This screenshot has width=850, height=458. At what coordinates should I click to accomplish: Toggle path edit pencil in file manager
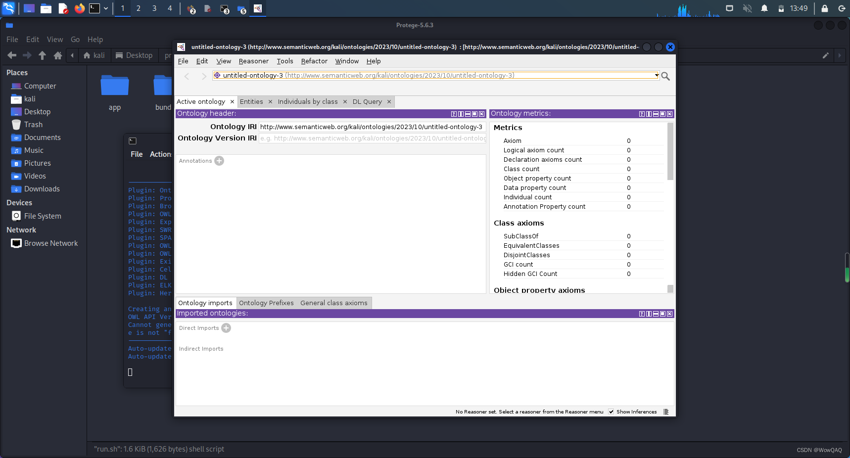(x=825, y=55)
